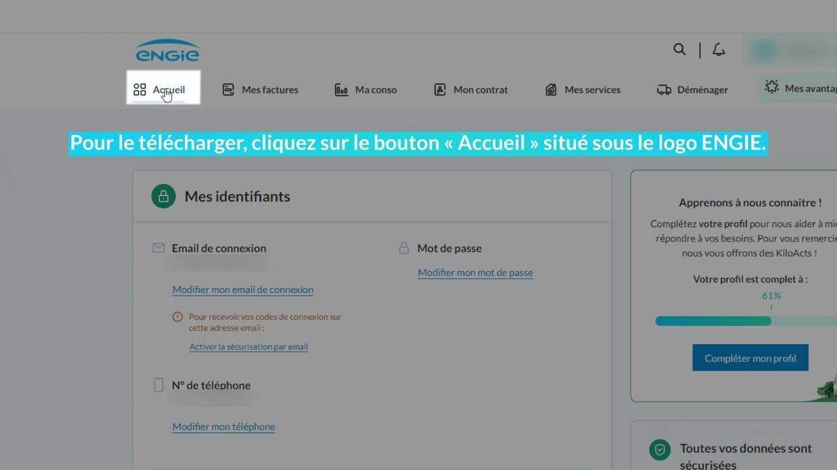This screenshot has height=470, width=837.
Task: Click the Mot de passe label
Action: tap(449, 248)
